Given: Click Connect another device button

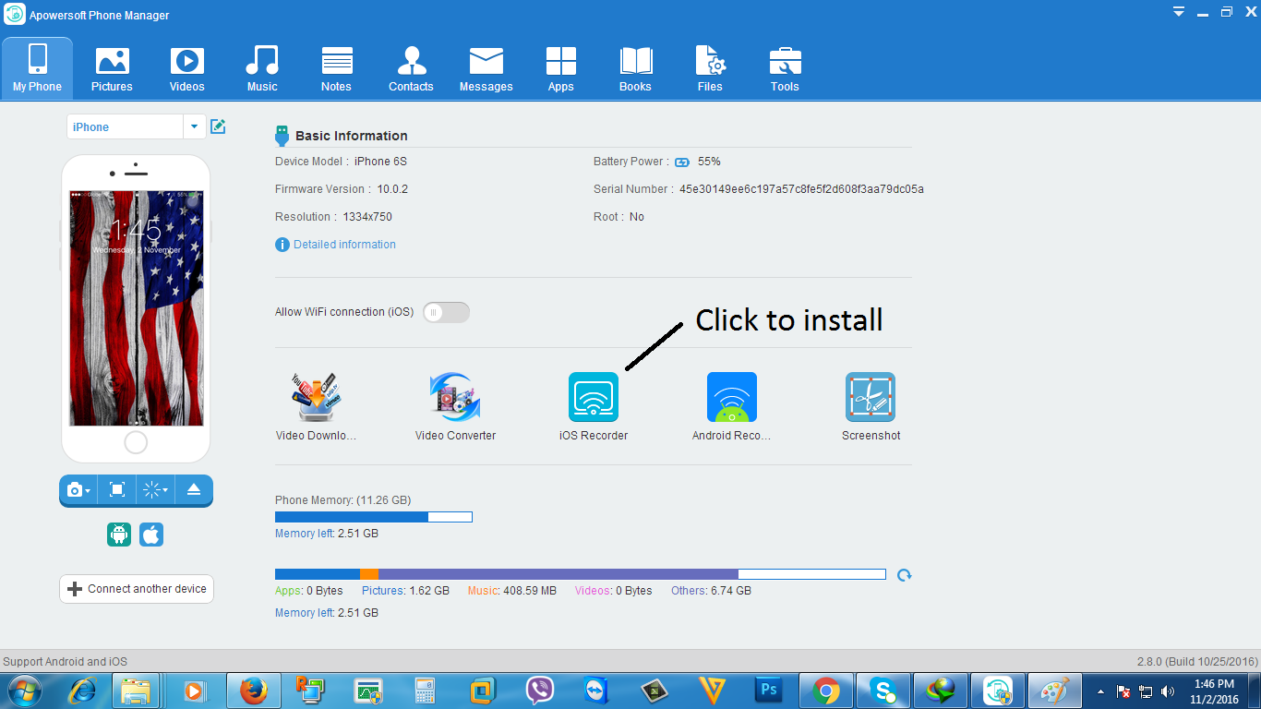Looking at the screenshot, I should 137,589.
